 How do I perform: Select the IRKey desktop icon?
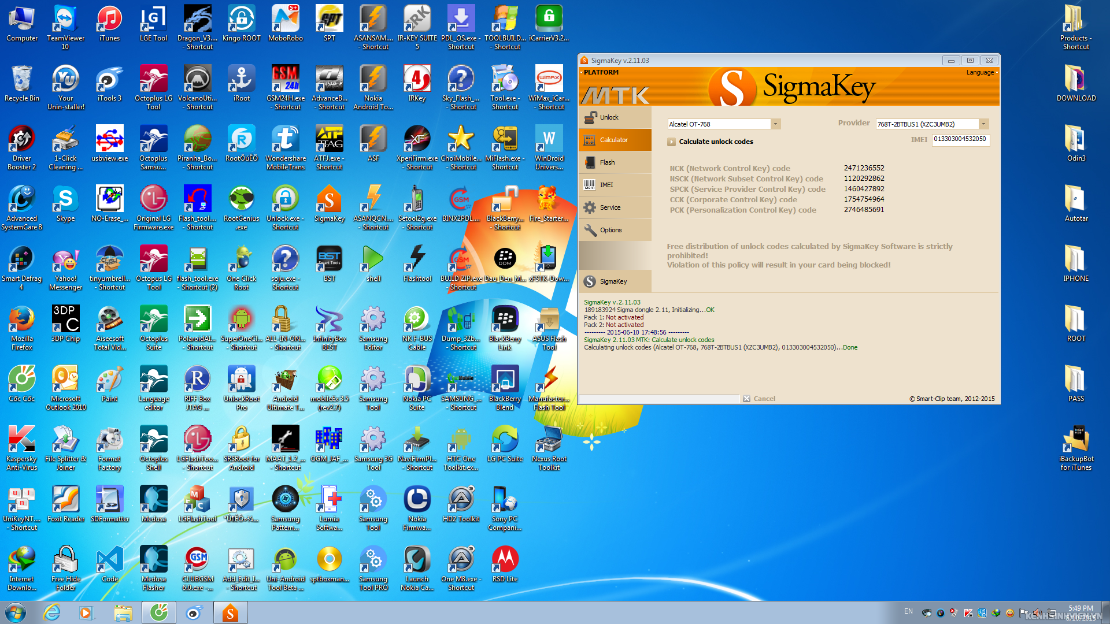click(x=417, y=84)
